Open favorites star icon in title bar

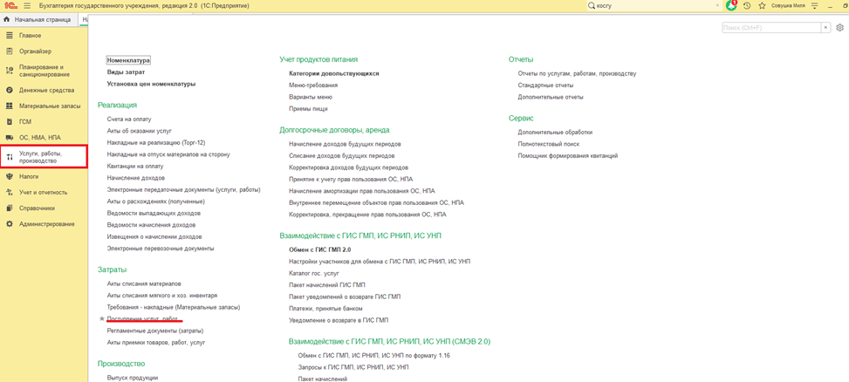coord(763,5)
